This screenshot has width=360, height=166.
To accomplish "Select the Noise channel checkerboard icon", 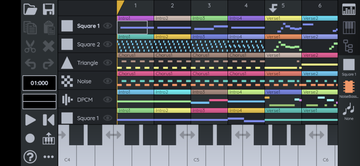I will pos(67,81).
